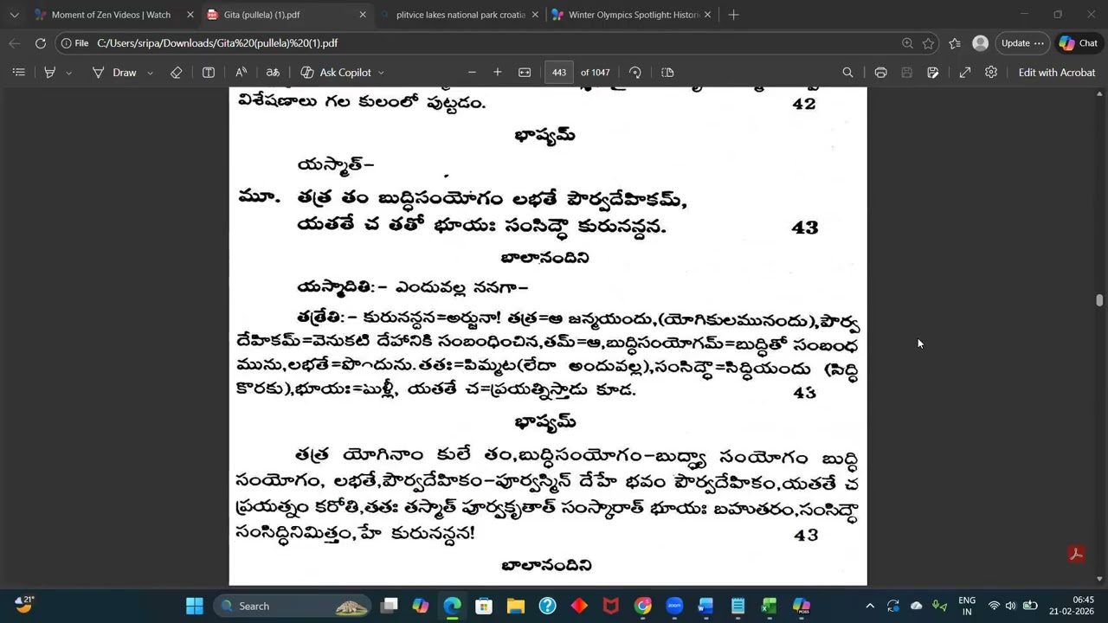
Task: Select the Highlight tool in PDF toolbar
Action: coord(50,73)
